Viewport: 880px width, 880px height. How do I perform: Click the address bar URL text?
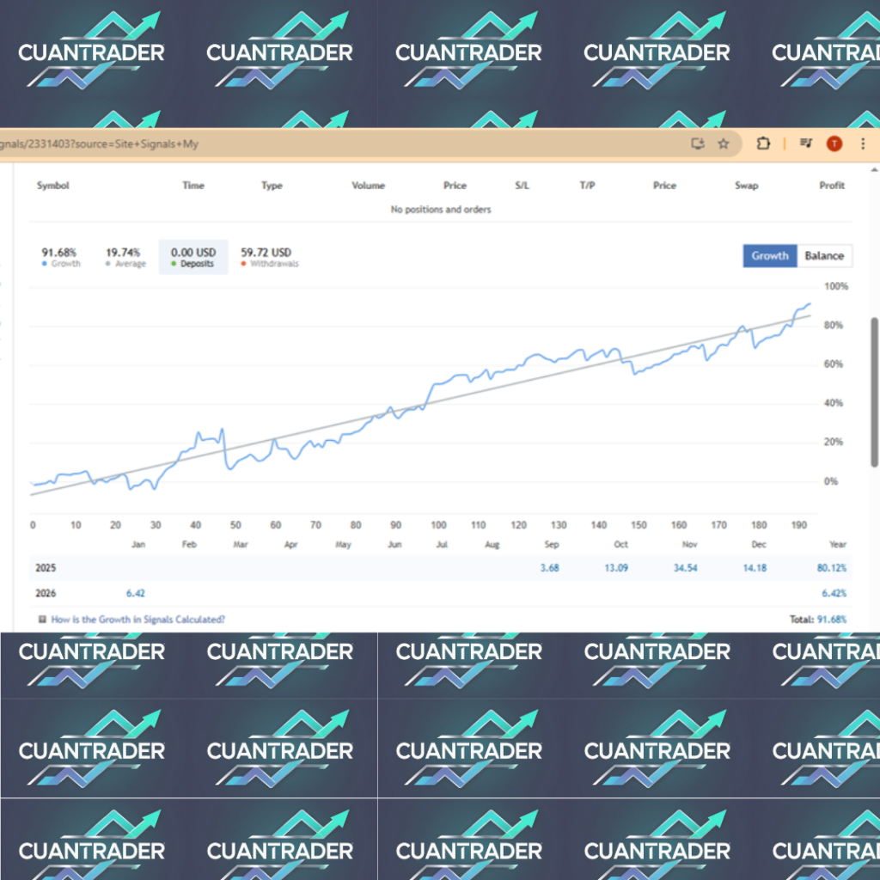coord(99,144)
